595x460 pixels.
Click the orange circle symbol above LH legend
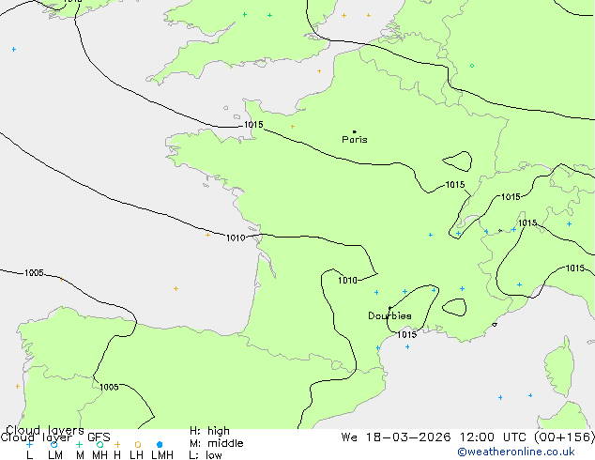138,444
